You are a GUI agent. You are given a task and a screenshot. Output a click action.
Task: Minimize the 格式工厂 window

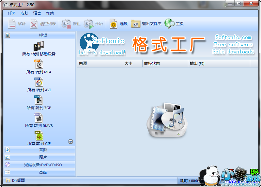[x=230, y=4]
